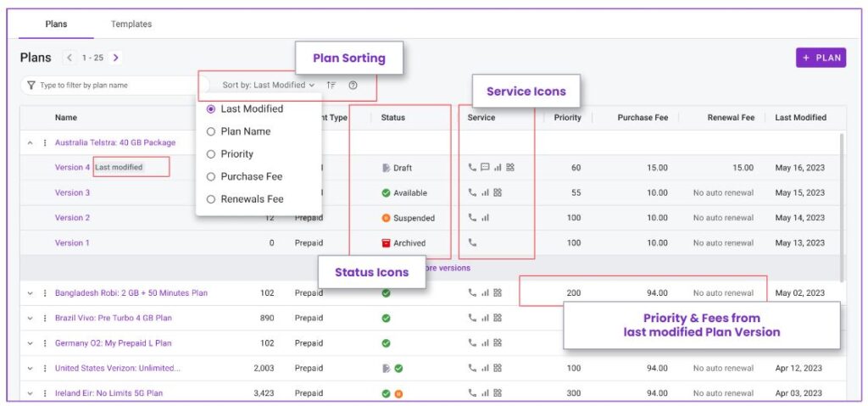Collapse the Australia Telstra plan row
The height and width of the screenshot is (406, 868).
pos(30,143)
